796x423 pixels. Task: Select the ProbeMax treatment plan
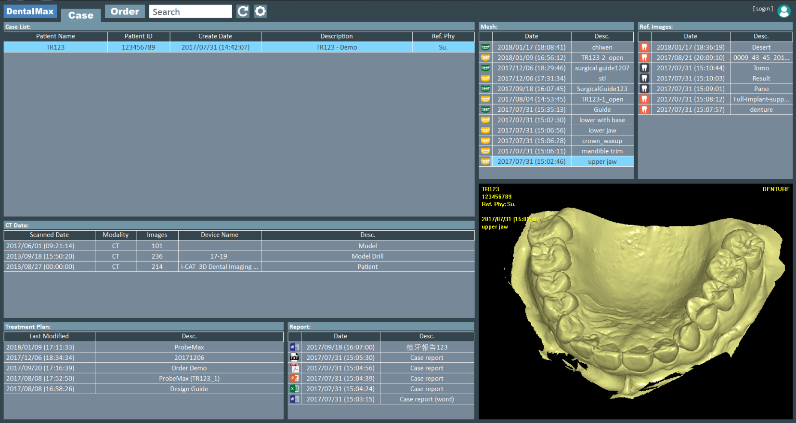144,347
